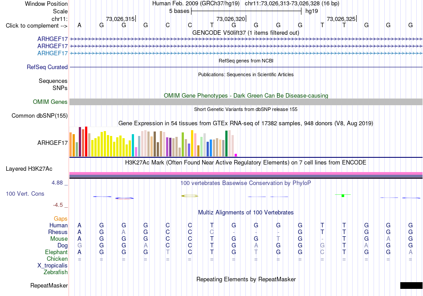This screenshot has height=296, width=423.
Task: Open the light blue ARHGEF17 transcript label
Action: click(53, 53)
